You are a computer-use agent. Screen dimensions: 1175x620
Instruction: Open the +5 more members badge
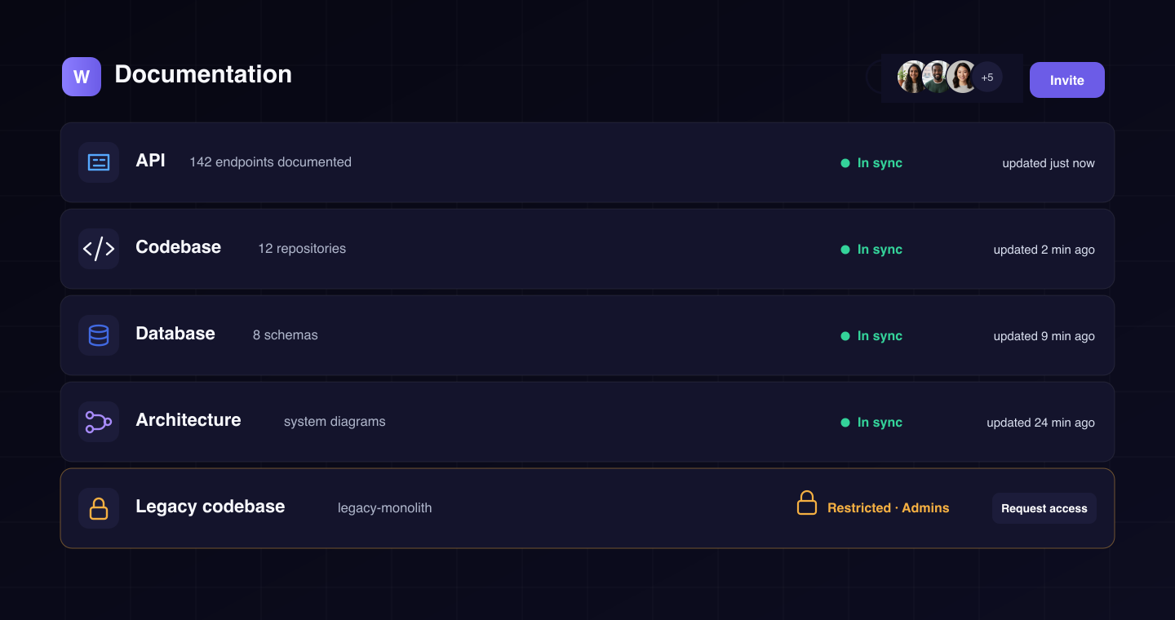pos(987,77)
